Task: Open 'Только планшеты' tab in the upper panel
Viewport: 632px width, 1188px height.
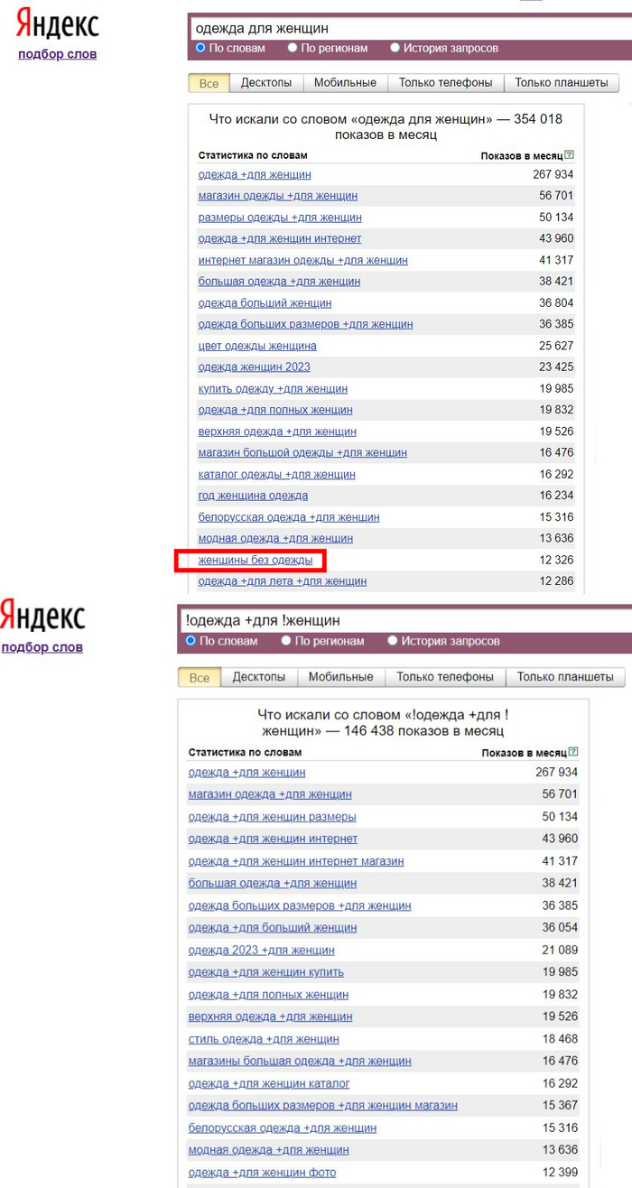Action: (x=561, y=83)
